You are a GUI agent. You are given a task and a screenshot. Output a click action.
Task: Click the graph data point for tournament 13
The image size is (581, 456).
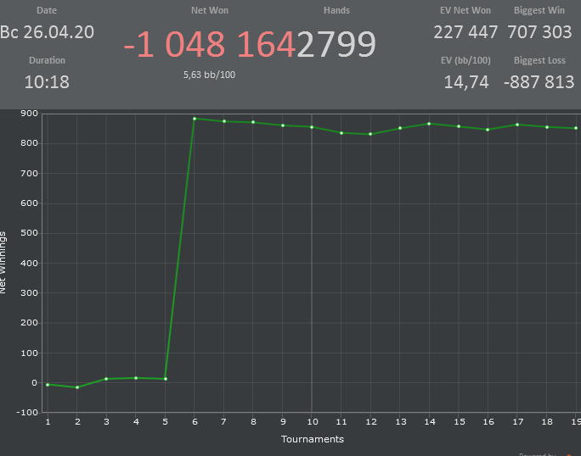(x=400, y=128)
